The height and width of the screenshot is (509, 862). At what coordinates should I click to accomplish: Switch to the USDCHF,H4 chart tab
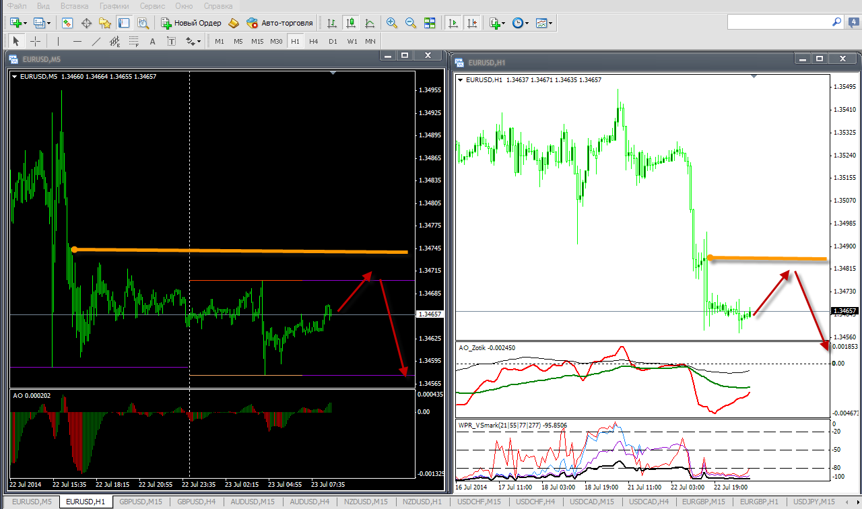click(535, 502)
